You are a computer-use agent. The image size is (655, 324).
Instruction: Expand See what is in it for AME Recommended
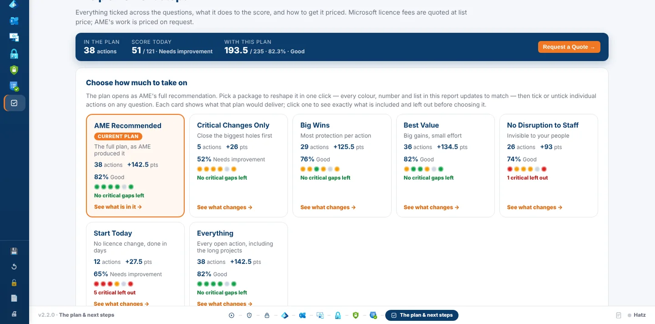click(118, 207)
